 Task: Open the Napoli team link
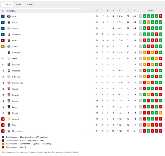tap(15, 28)
